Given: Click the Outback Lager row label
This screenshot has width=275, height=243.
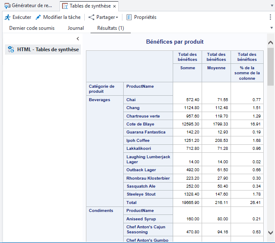Looking at the screenshot, I should [x=141, y=170].
